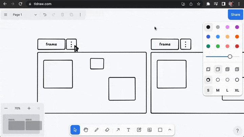This screenshot has width=244, height=137.
Task: Open the more actions menu
Action: (80, 15)
